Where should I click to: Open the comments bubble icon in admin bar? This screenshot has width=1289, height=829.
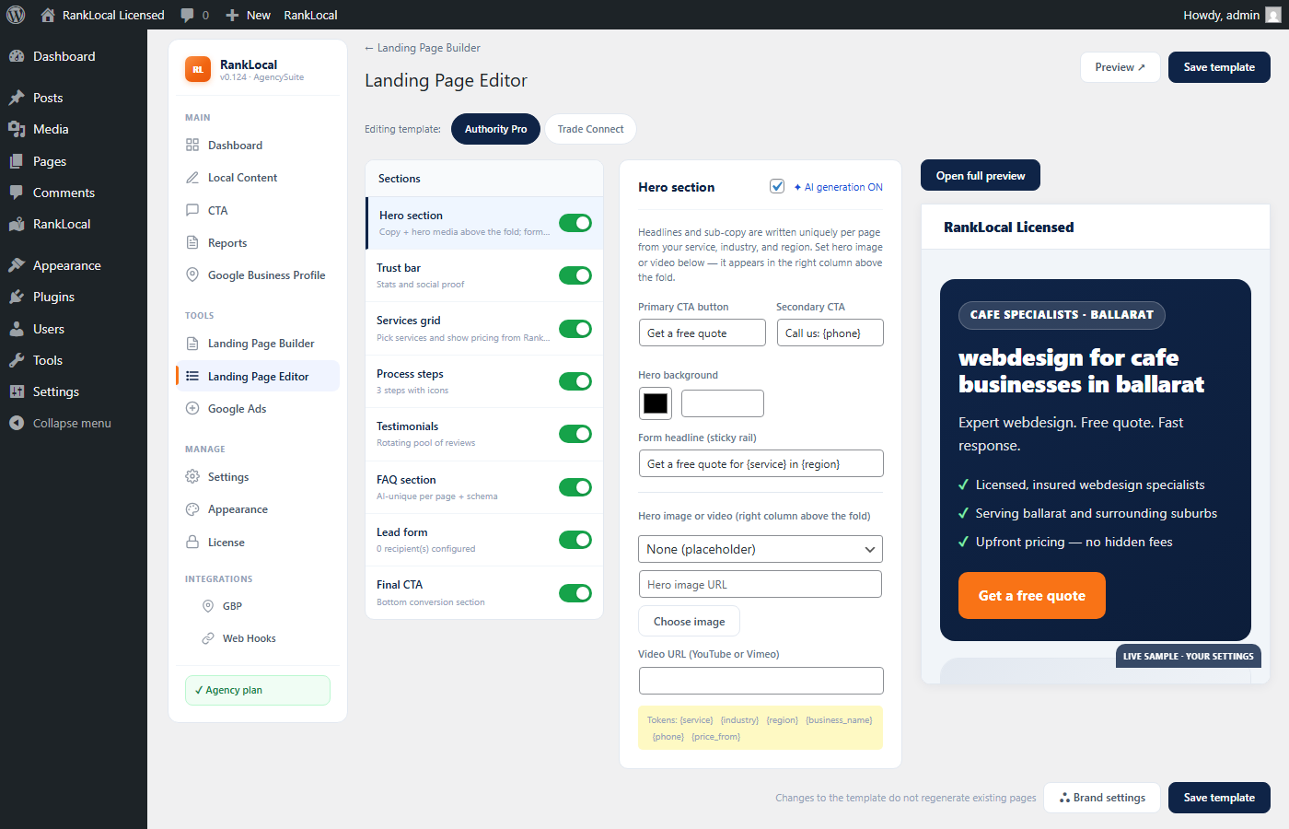point(188,15)
